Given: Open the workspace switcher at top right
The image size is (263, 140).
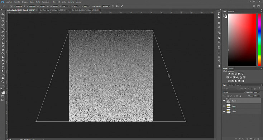Looking at the screenshot, I should coord(259,6).
